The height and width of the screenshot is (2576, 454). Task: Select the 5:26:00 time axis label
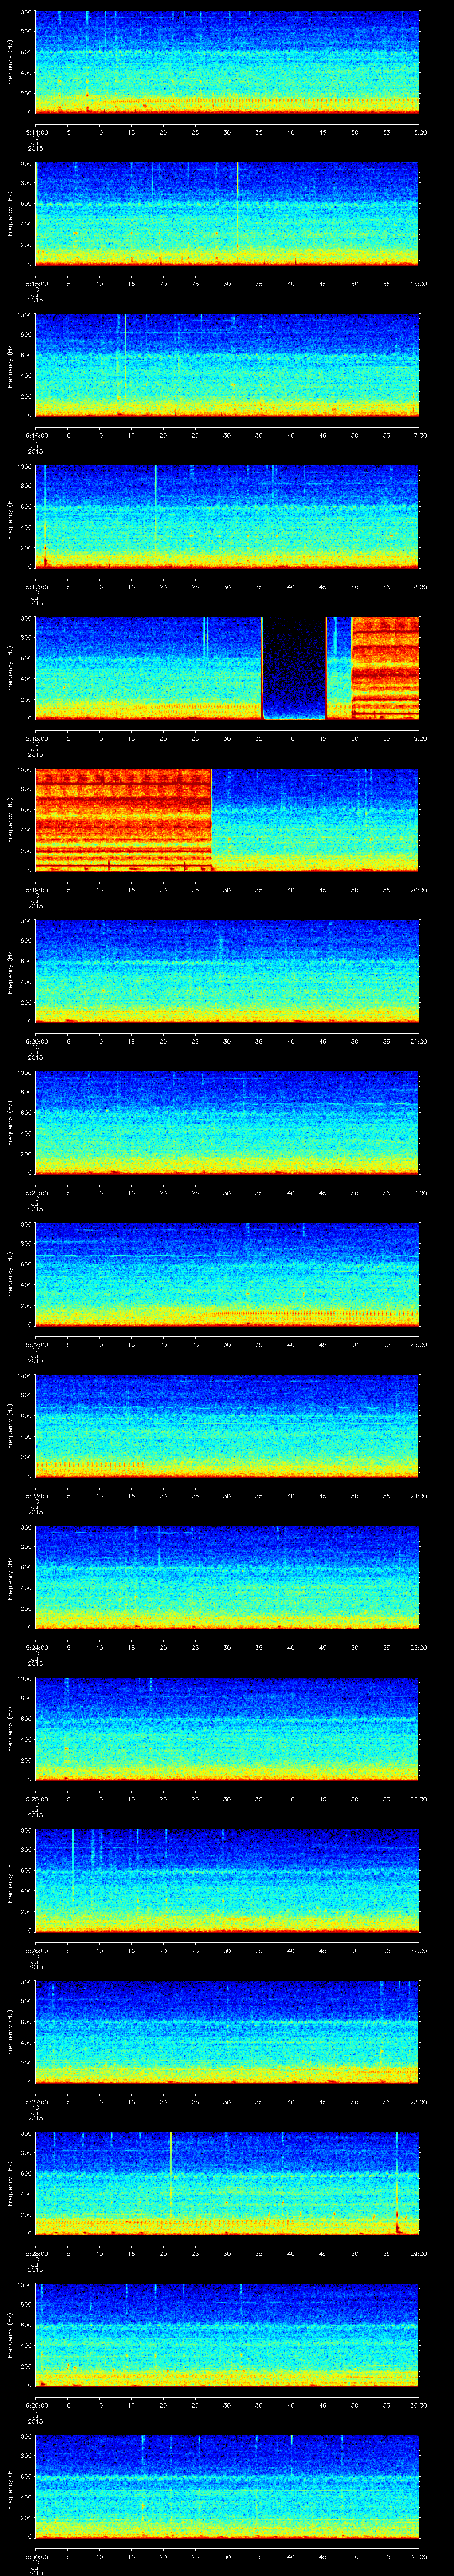[x=36, y=1950]
